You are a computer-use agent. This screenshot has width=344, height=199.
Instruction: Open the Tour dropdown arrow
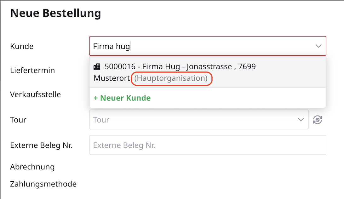click(x=301, y=120)
